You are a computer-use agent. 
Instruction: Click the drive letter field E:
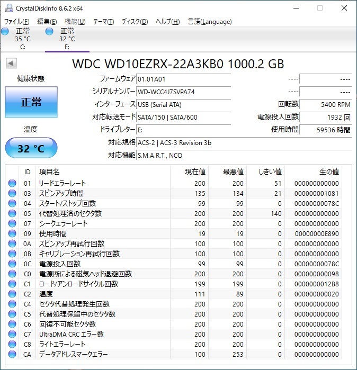pos(183,130)
